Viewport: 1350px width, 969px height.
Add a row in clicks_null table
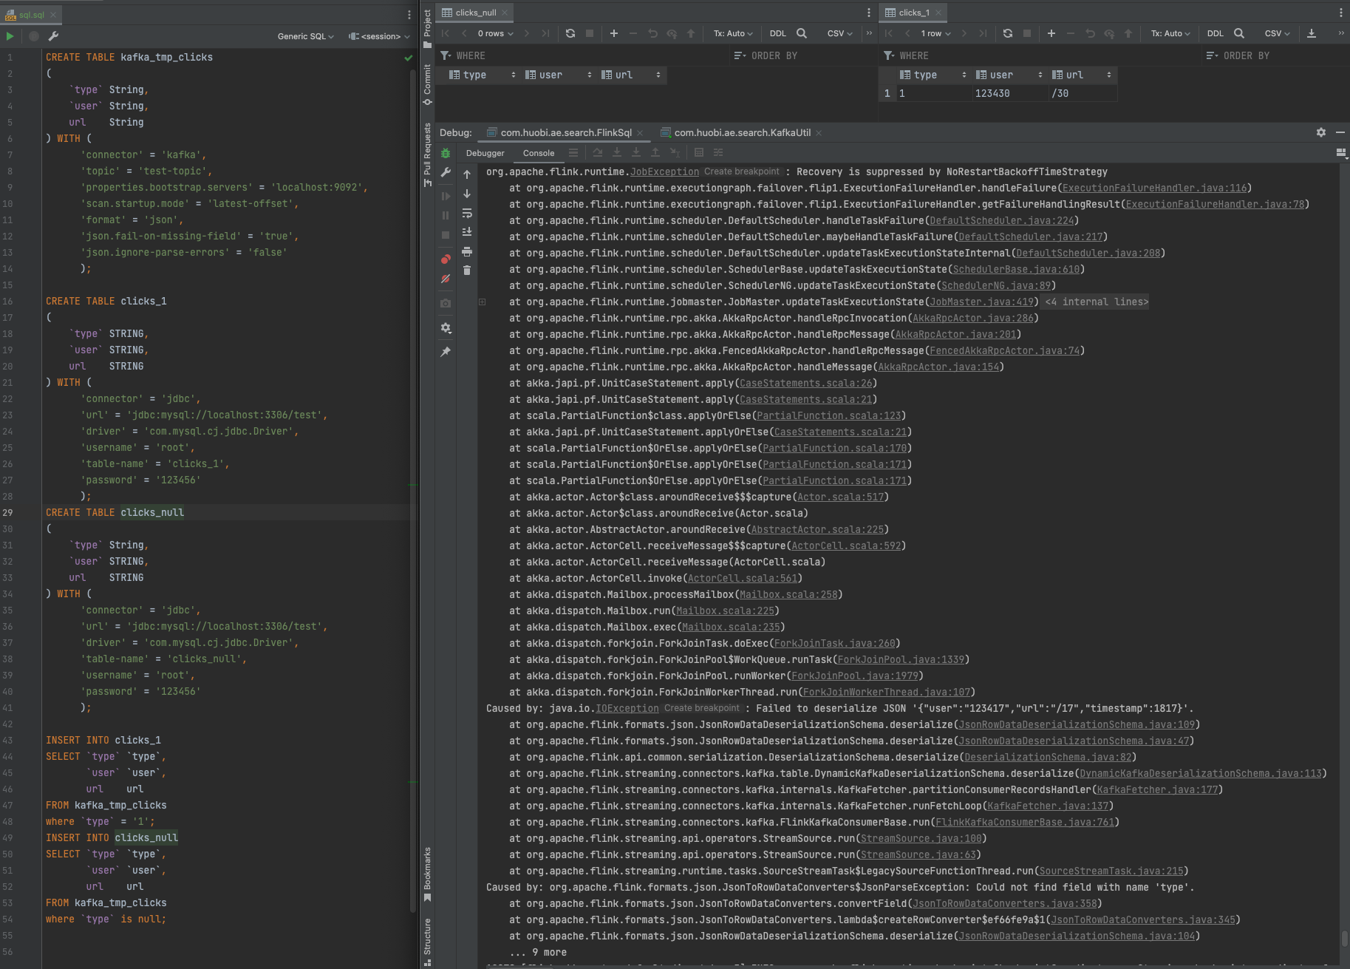[614, 33]
